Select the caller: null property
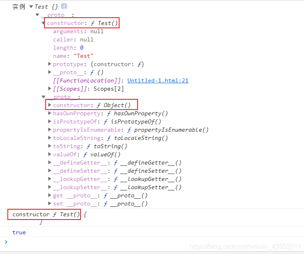Image resolution: width=304 pixels, height=254 pixels. click(x=73, y=39)
